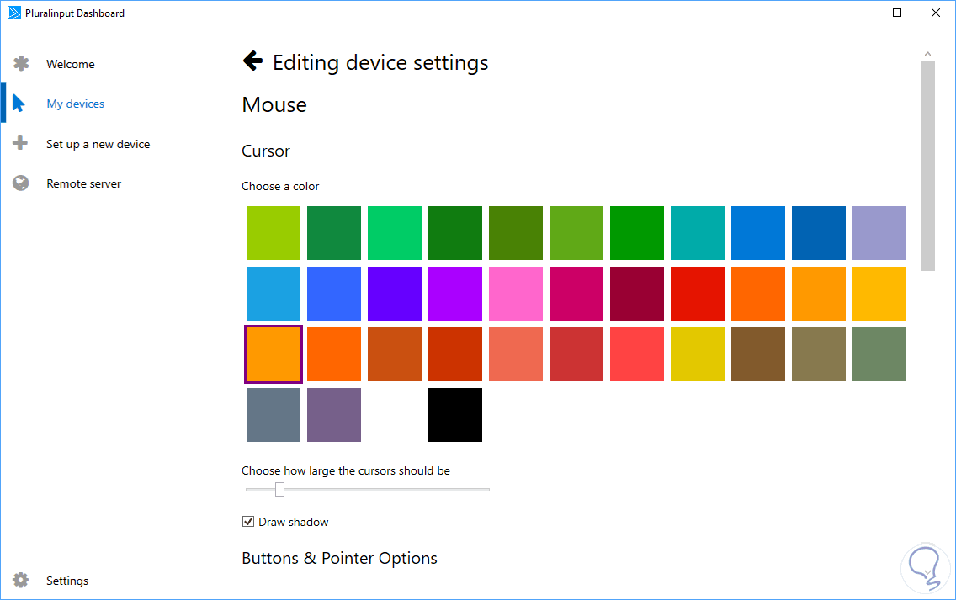
Task: Choose the hot pink color swatch
Action: (x=516, y=294)
